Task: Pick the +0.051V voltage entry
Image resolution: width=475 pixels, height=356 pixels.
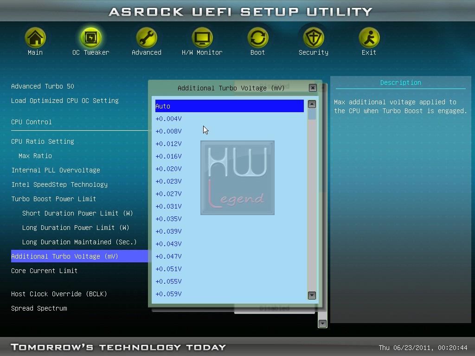Action: point(229,269)
